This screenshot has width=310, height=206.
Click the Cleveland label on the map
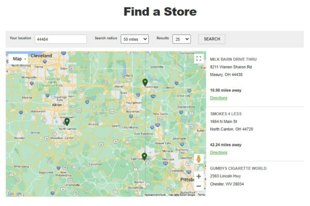point(41,56)
